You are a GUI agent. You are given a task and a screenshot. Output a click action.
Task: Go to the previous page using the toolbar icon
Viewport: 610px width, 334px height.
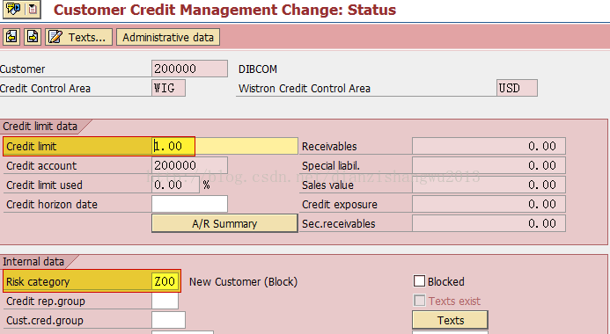click(x=11, y=37)
